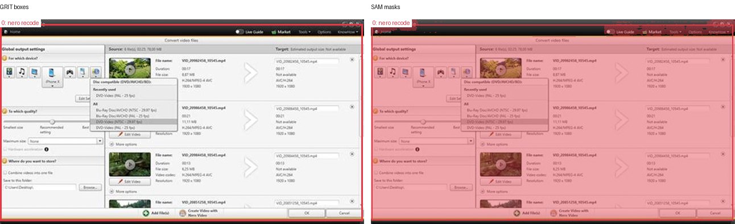SAM masks panel: open the Tools dropdown menu
Viewport: 735px width, 224px height.
pos(675,32)
